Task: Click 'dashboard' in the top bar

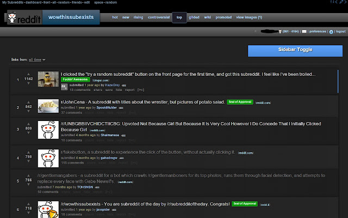Action: pos(33,2)
